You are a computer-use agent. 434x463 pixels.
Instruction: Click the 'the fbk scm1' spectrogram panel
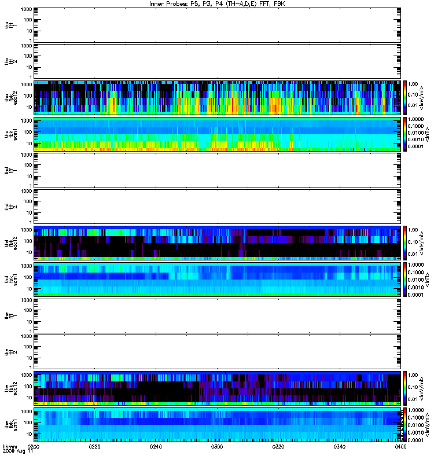coord(218,425)
